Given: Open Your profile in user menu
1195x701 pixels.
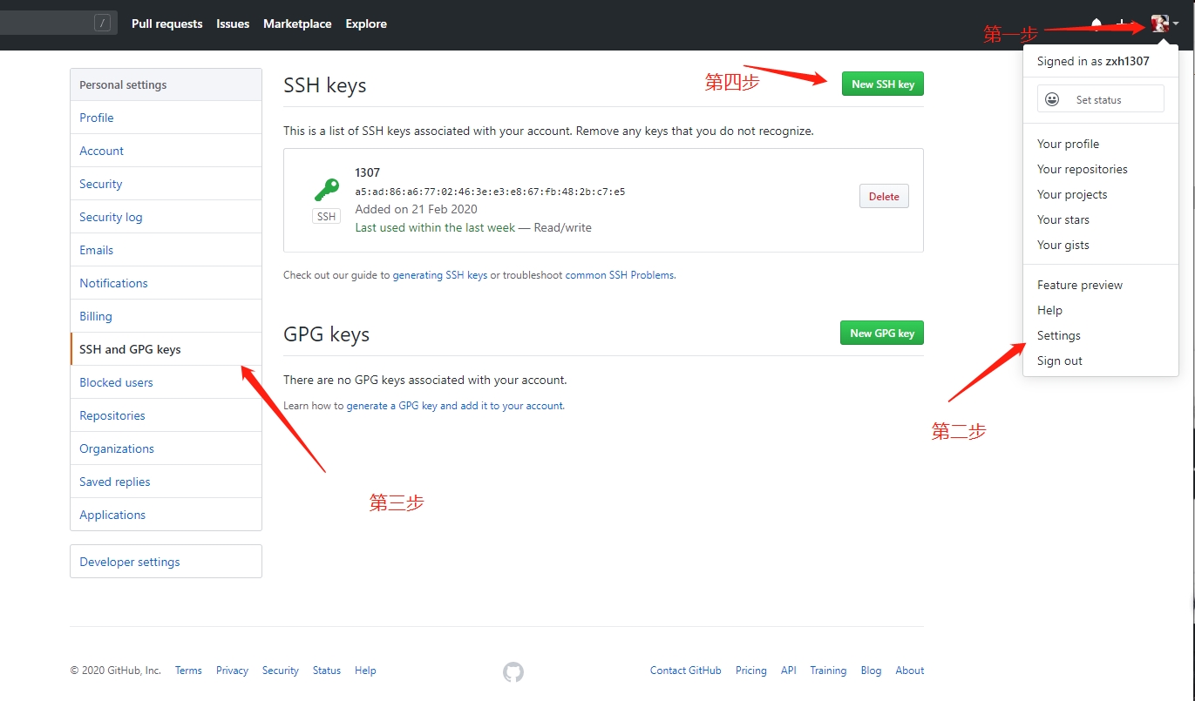Looking at the screenshot, I should [1068, 144].
